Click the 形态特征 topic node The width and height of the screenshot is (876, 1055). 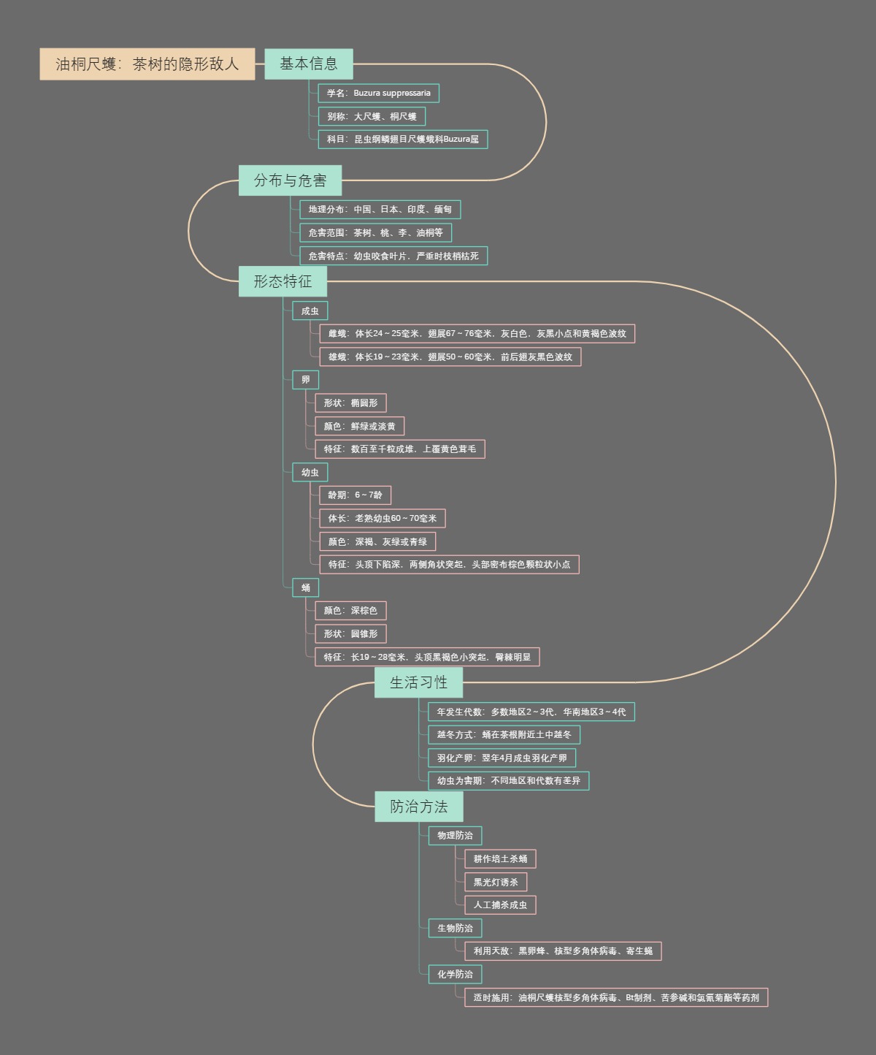pyautogui.click(x=283, y=281)
